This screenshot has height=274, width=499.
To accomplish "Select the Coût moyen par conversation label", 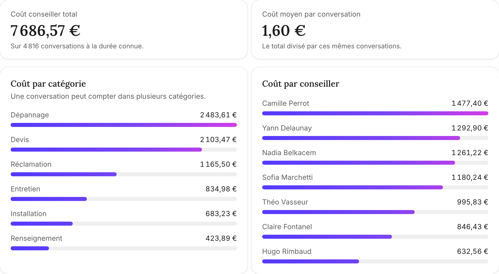I will pyautogui.click(x=311, y=14).
